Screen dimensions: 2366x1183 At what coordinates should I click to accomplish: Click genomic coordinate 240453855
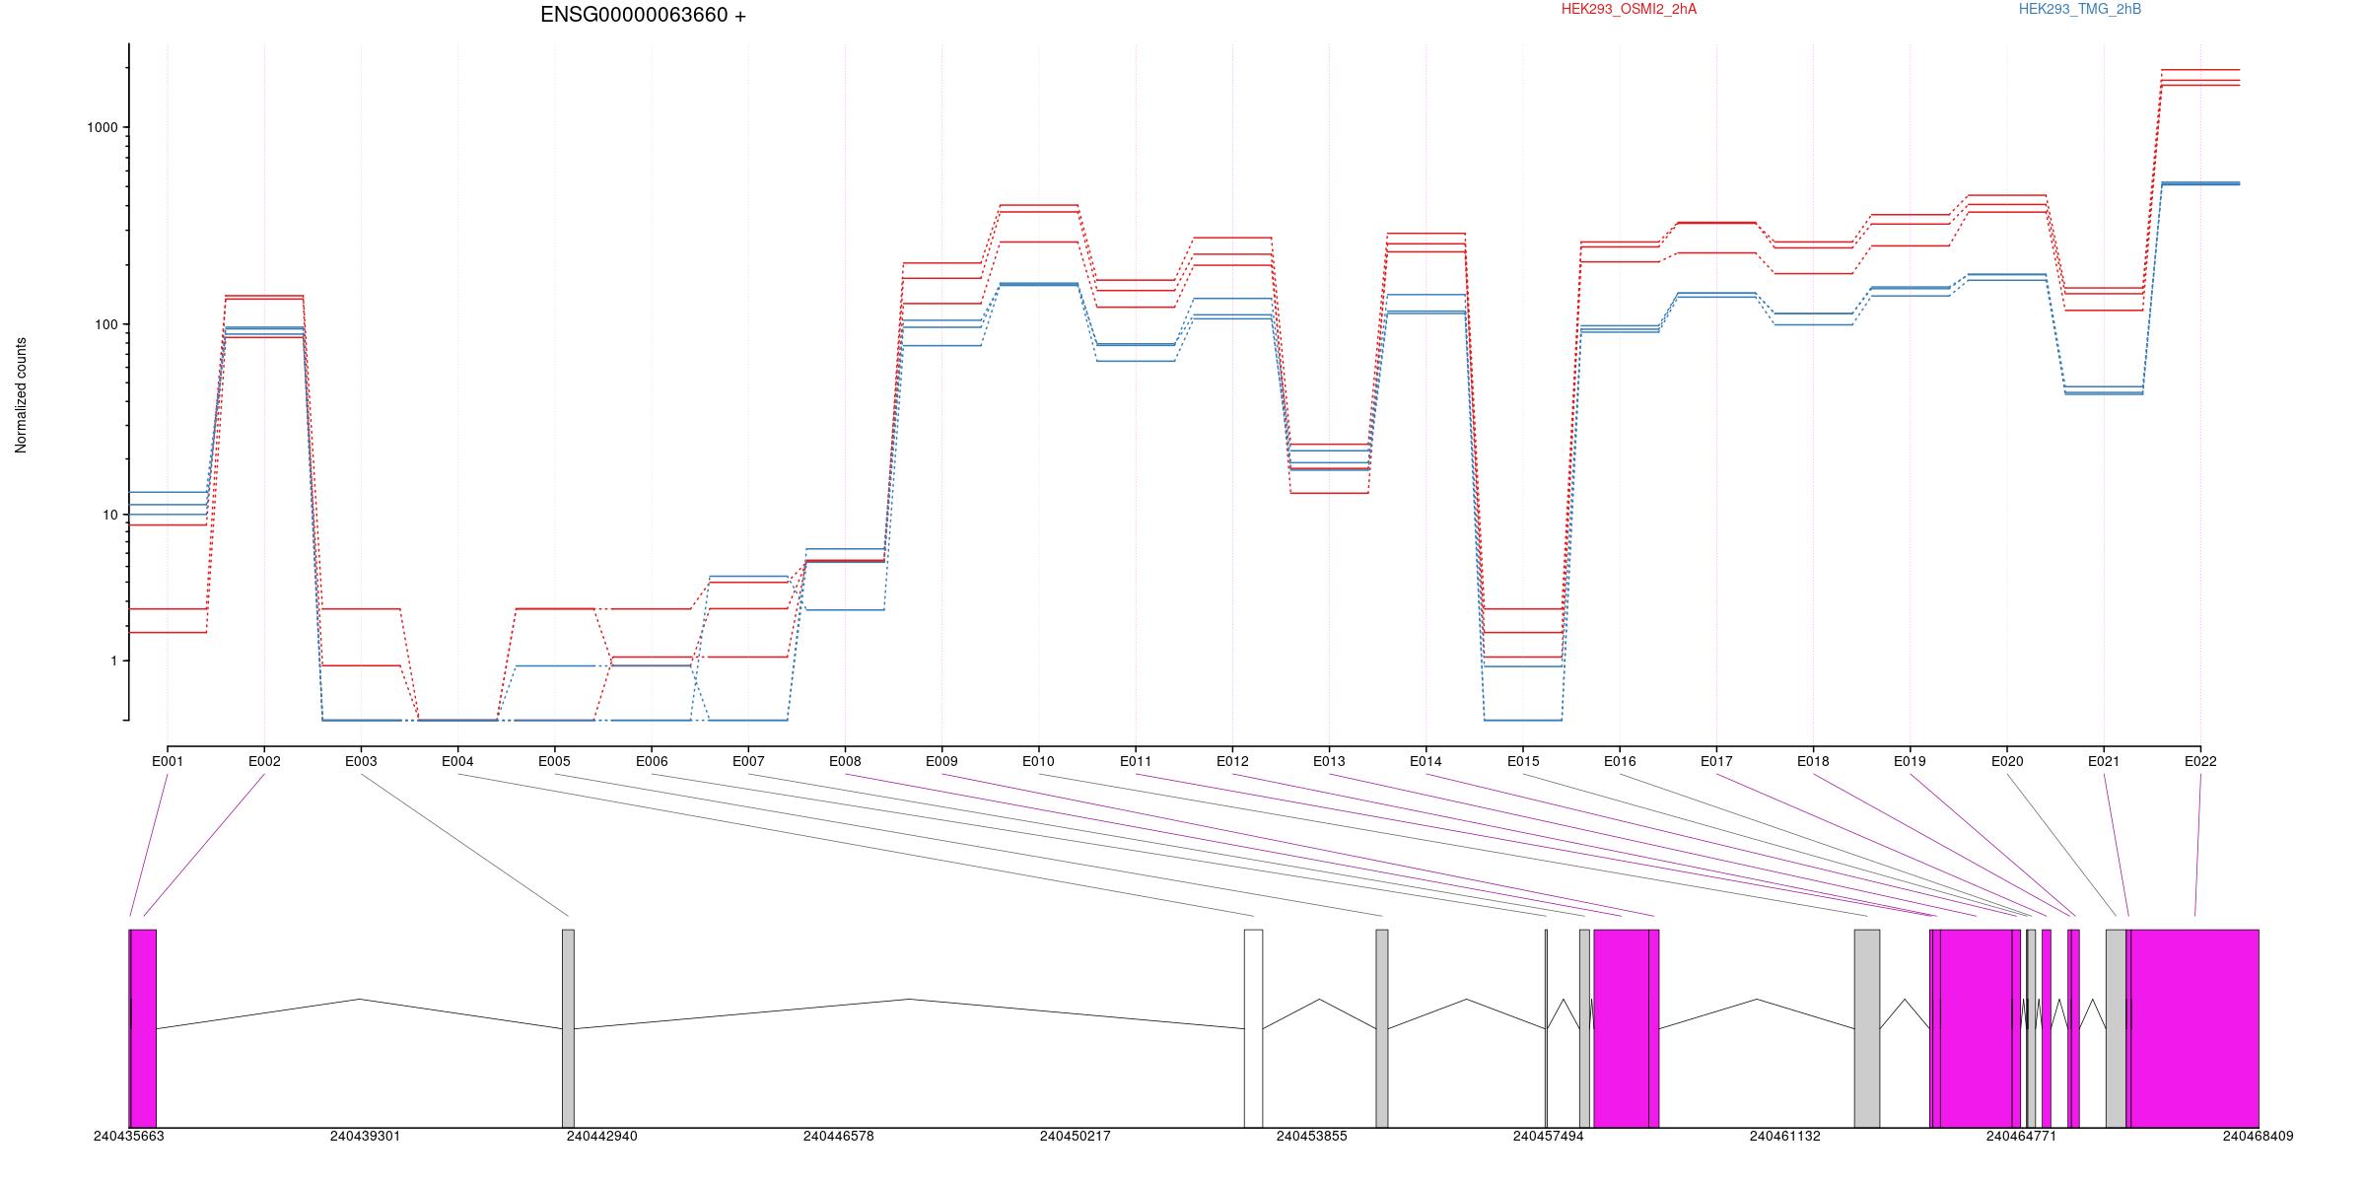coord(1312,1136)
